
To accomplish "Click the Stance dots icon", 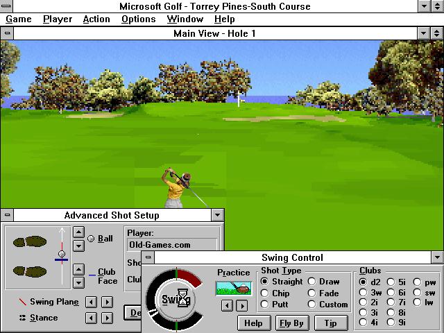I will pyautogui.click(x=22, y=318).
